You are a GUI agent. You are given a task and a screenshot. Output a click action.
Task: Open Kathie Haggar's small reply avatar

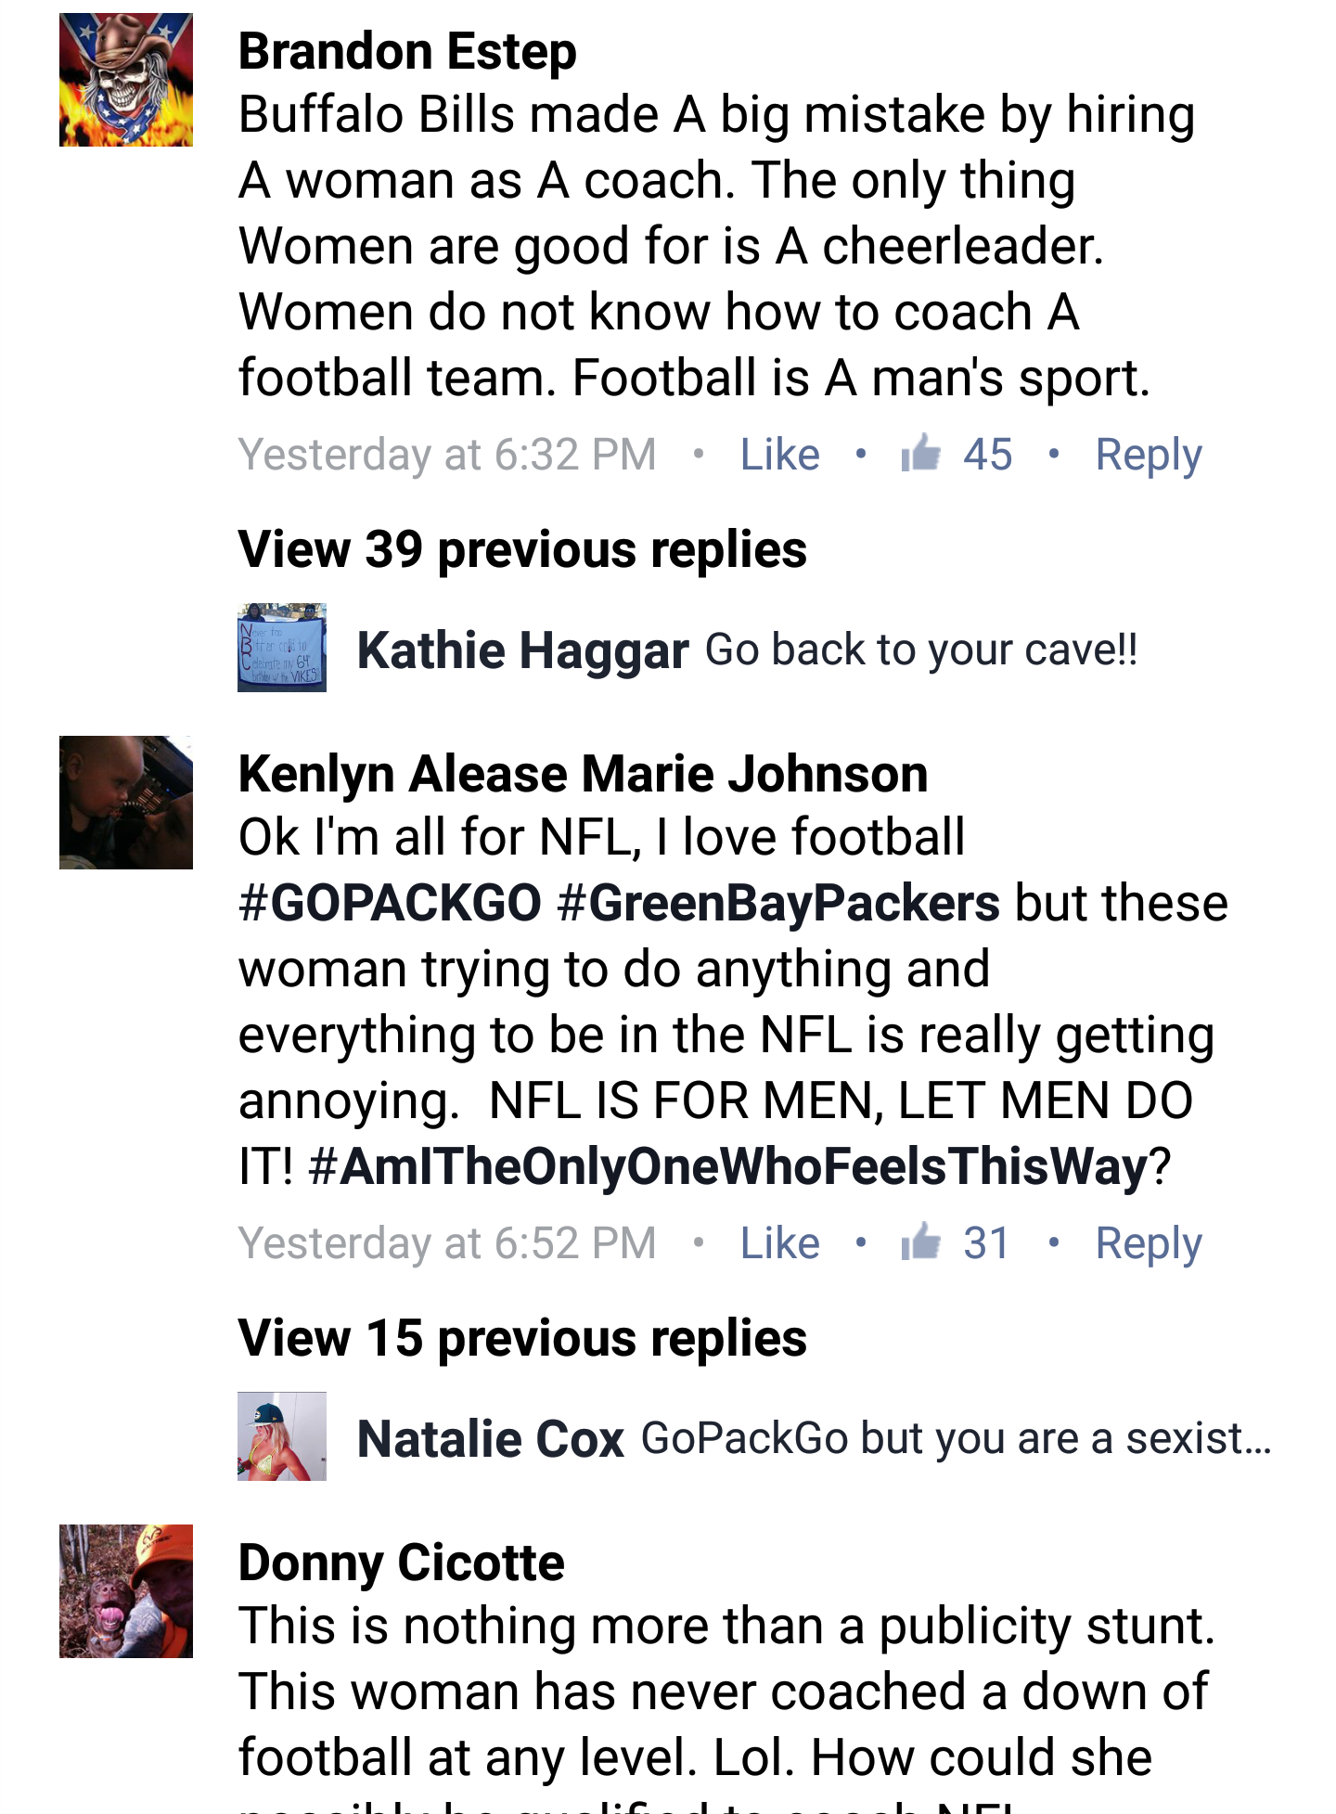282,648
